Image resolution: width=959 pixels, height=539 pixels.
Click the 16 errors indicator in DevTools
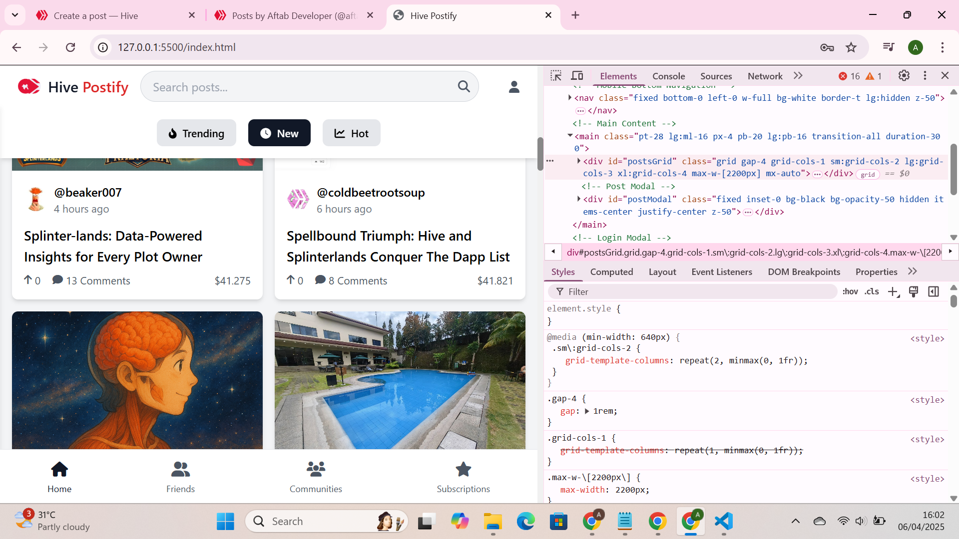point(849,76)
